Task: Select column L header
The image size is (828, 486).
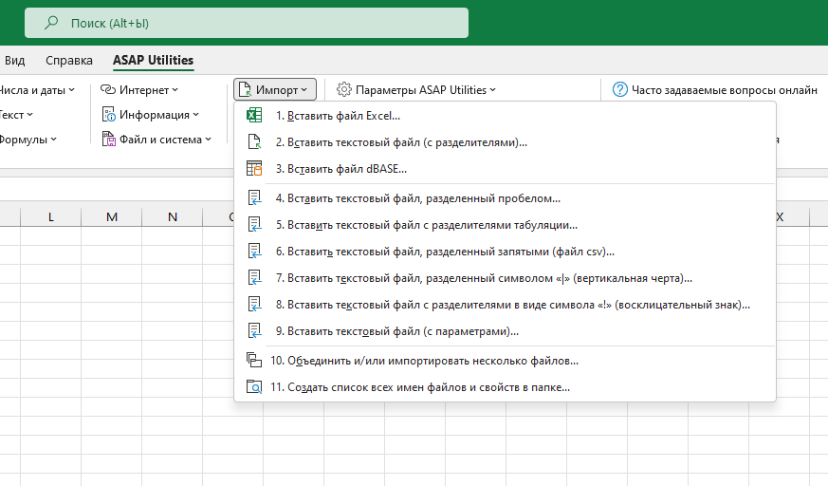Action: pyautogui.click(x=50, y=216)
